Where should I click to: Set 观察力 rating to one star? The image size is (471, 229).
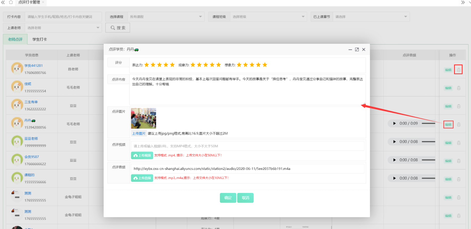pyautogui.click(x=193, y=65)
